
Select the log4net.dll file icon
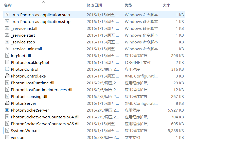(x=7, y=55)
